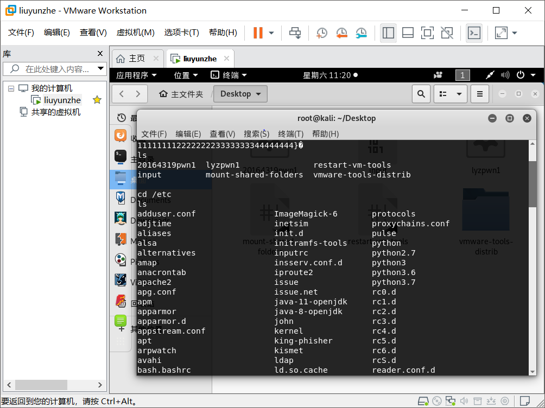Open 终端 app menu in top bar

pyautogui.click(x=229, y=75)
